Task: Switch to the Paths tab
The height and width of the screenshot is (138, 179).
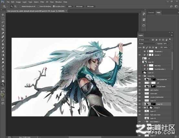Action: coord(159,12)
